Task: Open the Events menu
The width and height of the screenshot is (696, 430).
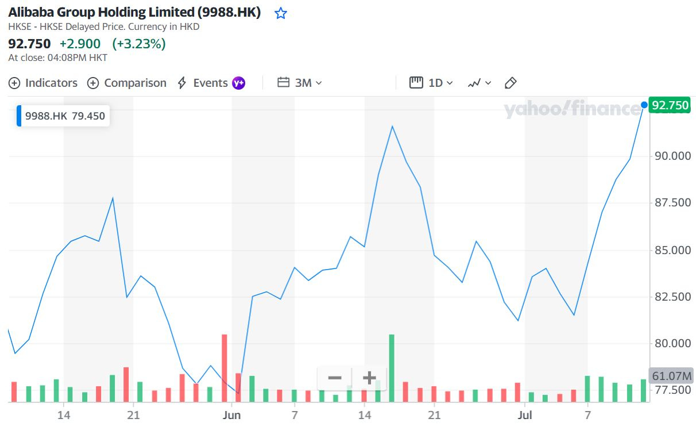Action: coord(202,83)
